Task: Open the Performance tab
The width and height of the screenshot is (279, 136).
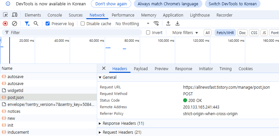Action: click(123, 15)
